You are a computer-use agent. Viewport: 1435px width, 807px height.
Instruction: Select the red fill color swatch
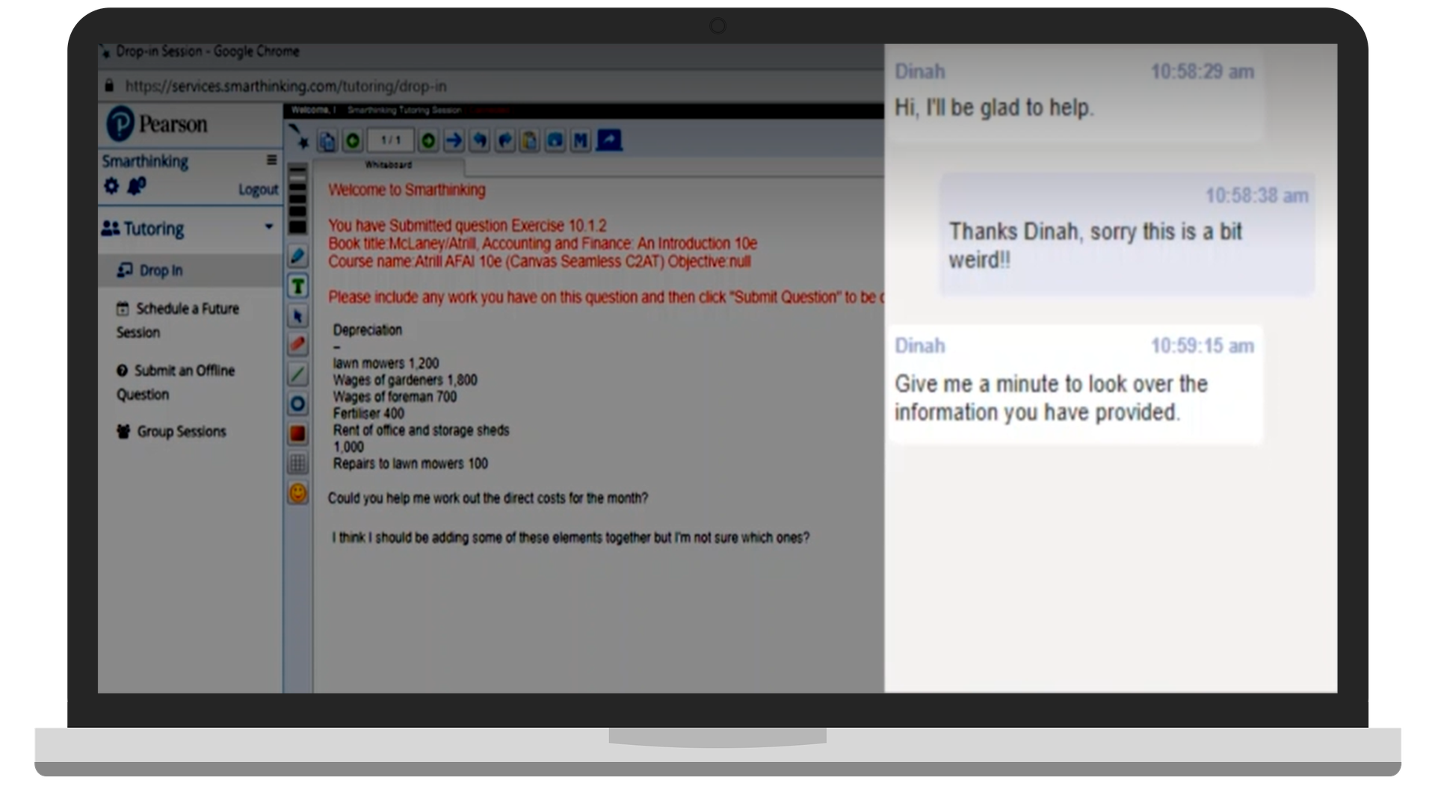tap(297, 434)
